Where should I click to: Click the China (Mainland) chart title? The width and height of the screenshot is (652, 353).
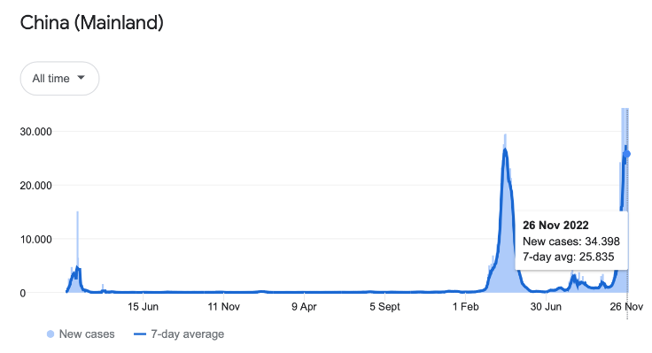(x=92, y=23)
